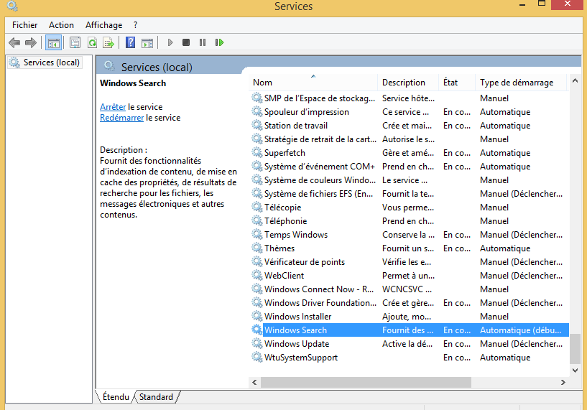Click gear icon of Windows Installer
The image size is (587, 410).
(x=256, y=316)
